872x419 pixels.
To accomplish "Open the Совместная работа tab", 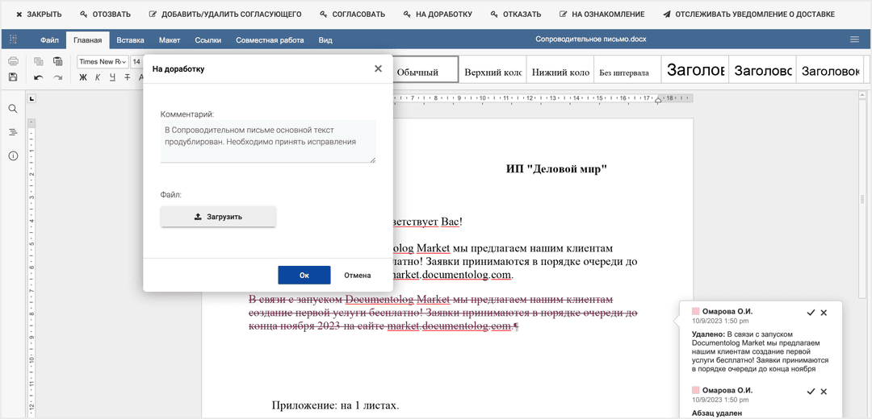I will pyautogui.click(x=270, y=39).
